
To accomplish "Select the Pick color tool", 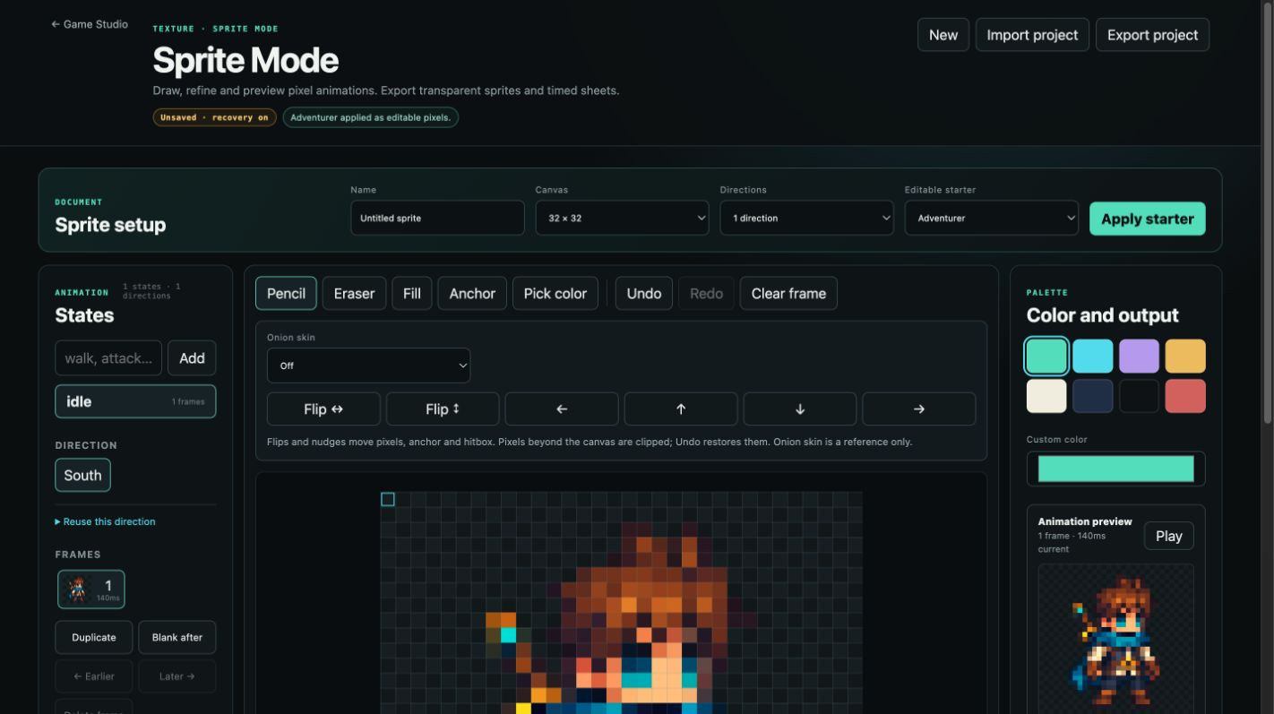I will [555, 293].
